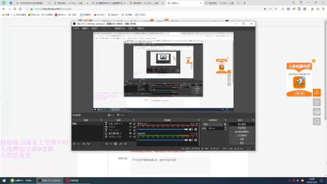Mute microphone/Aux speaker icon
This screenshot has height=184, width=327.
pos(190,129)
